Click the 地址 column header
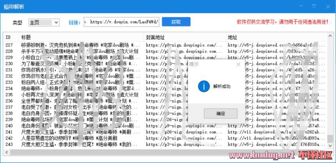 [x=277, y=37]
